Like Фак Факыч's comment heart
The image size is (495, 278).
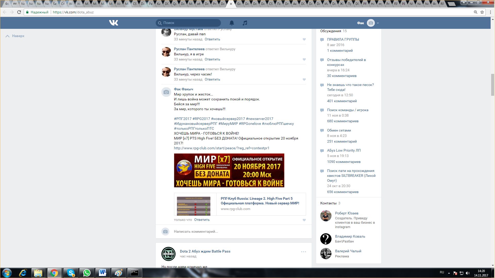[304, 220]
